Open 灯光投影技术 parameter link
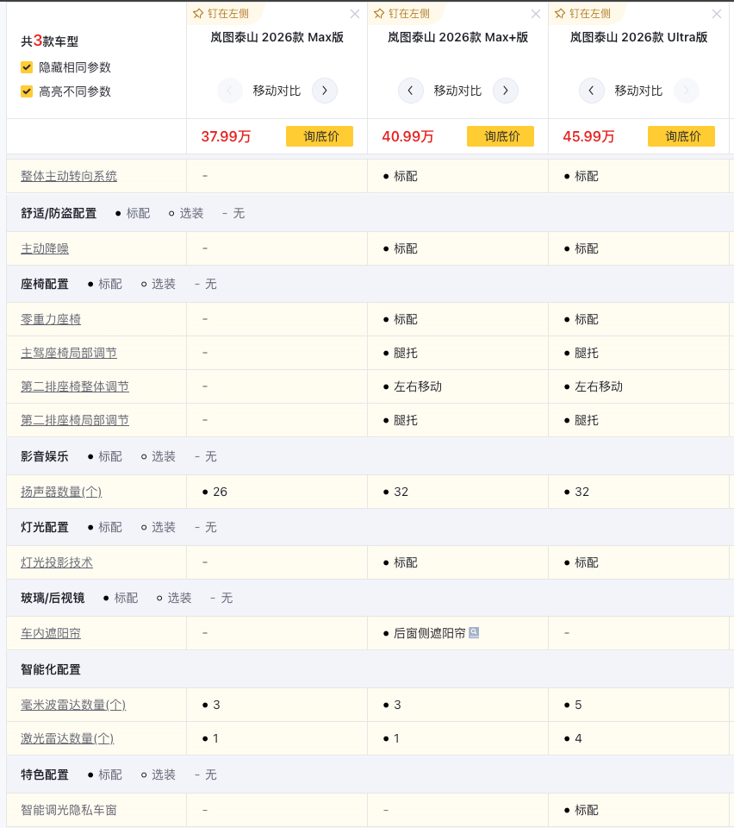The height and width of the screenshot is (828, 734). (57, 563)
